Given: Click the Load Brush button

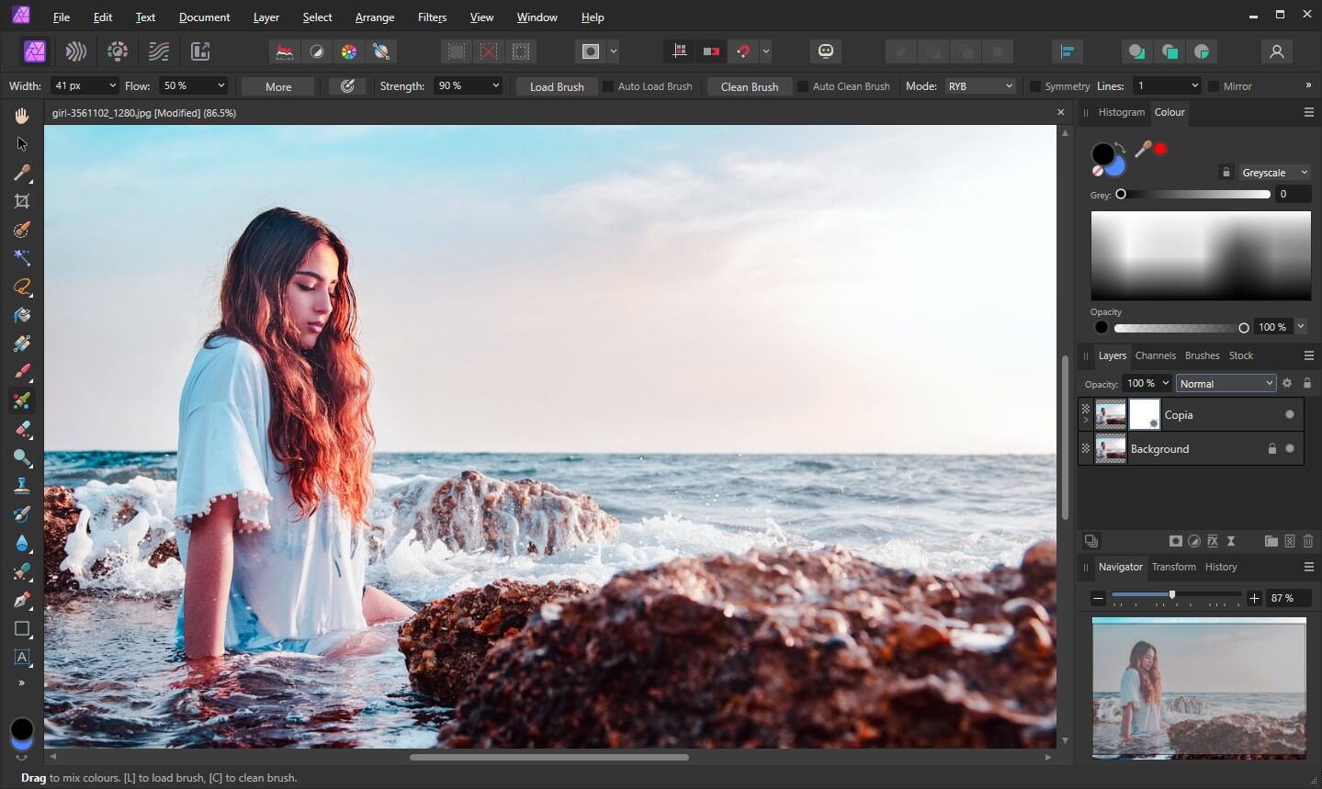Looking at the screenshot, I should (557, 86).
